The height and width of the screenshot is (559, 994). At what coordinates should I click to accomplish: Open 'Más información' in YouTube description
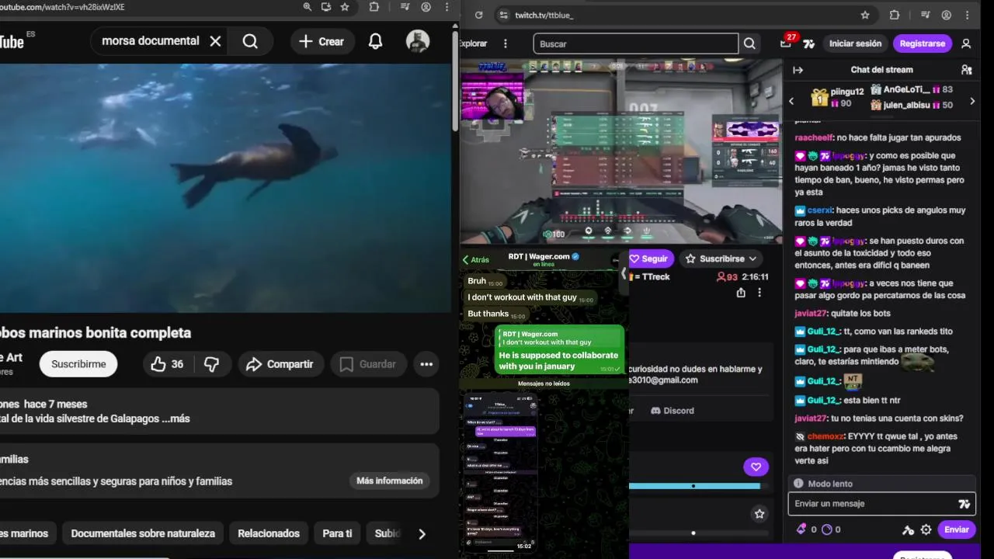point(390,481)
